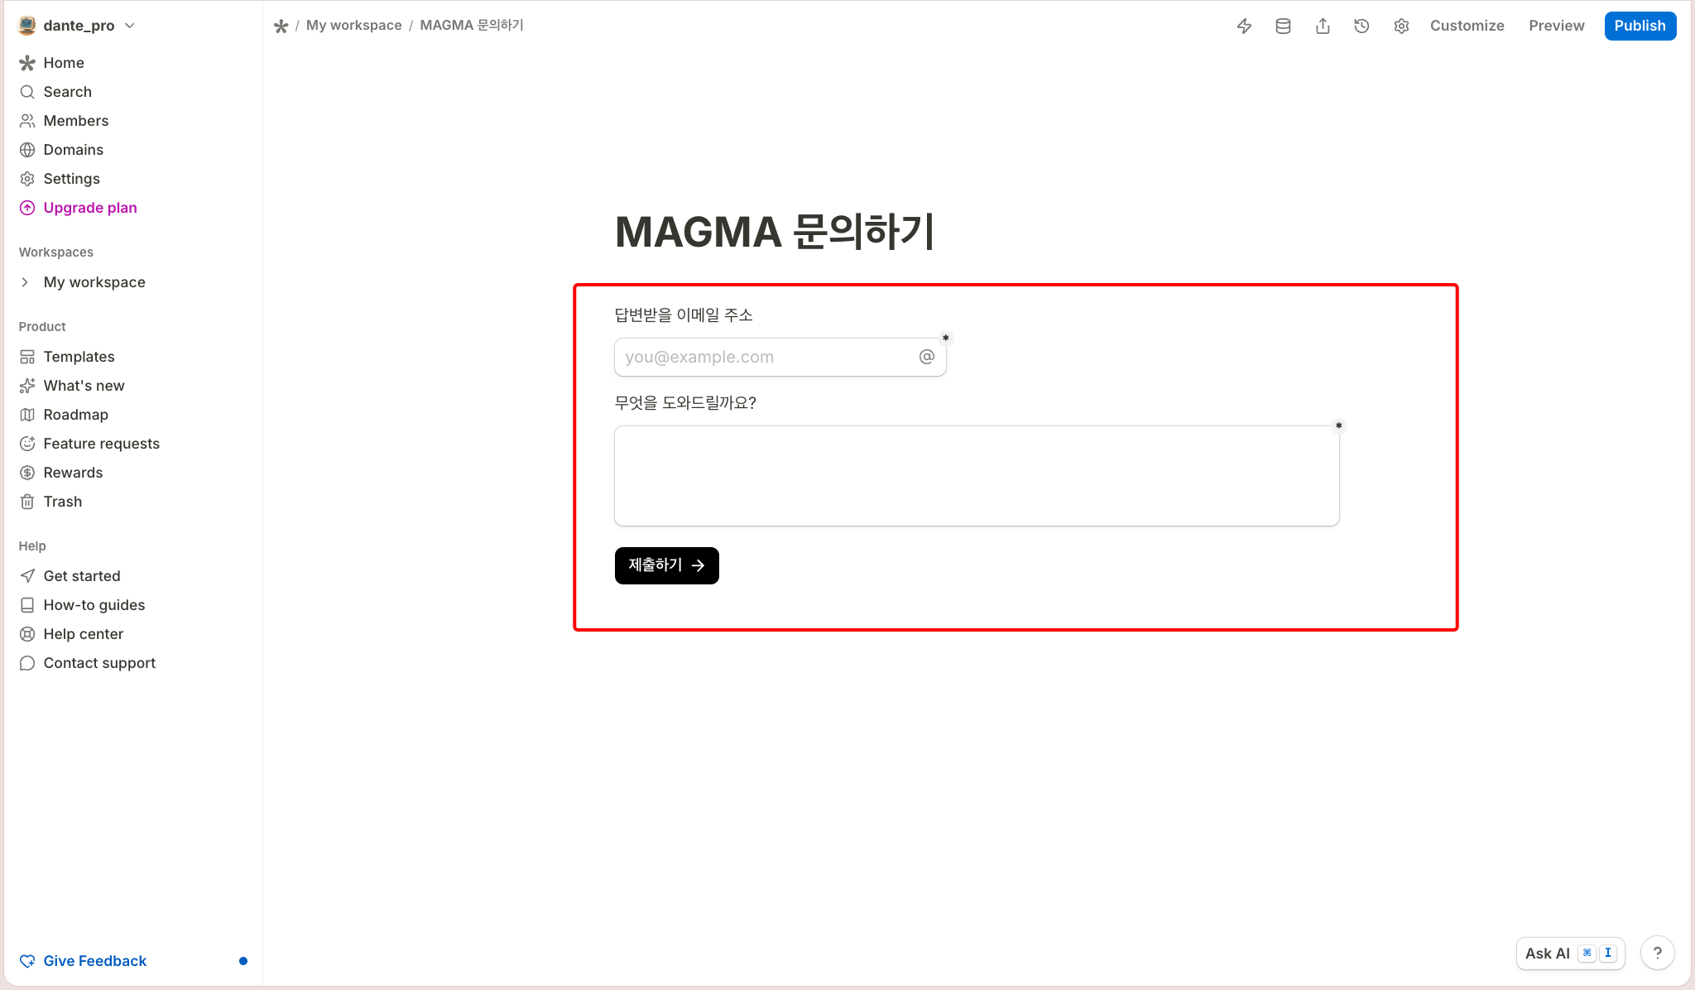The height and width of the screenshot is (990, 1695).
Task: Click the MAGMA 문의하기 form title
Action: [775, 232]
